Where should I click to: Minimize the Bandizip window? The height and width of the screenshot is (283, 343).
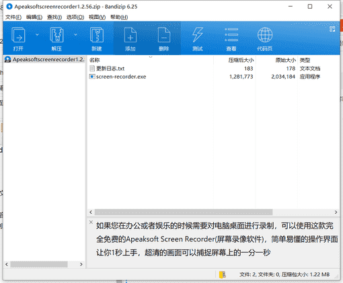coord(291,7)
